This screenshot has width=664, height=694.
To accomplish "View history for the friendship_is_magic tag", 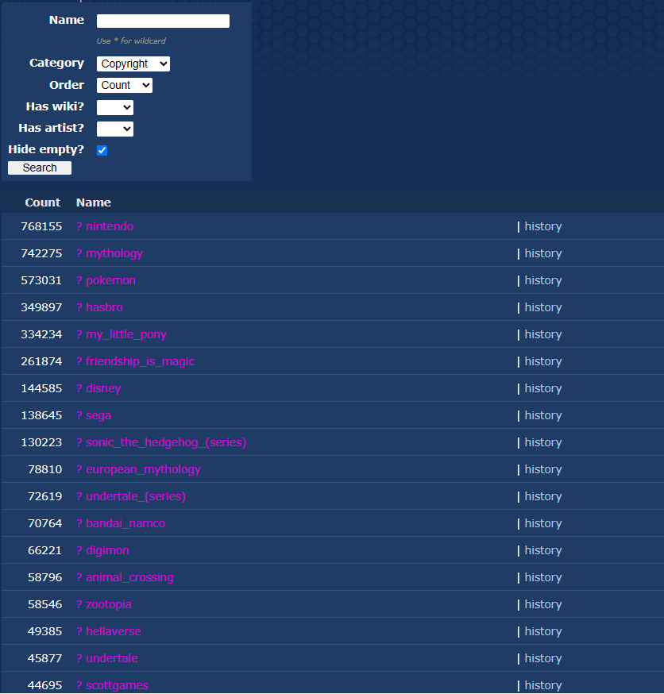I will pyautogui.click(x=543, y=361).
